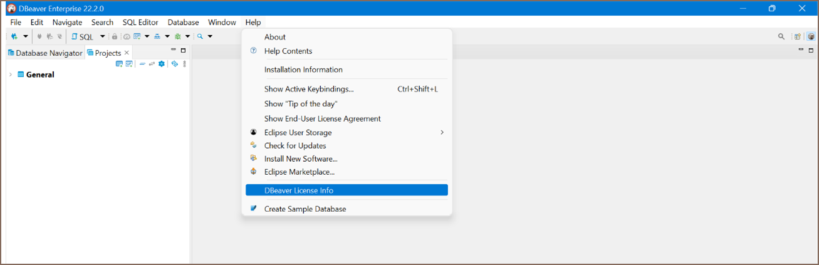
Task: Close the Projects tab
Action: click(x=127, y=53)
